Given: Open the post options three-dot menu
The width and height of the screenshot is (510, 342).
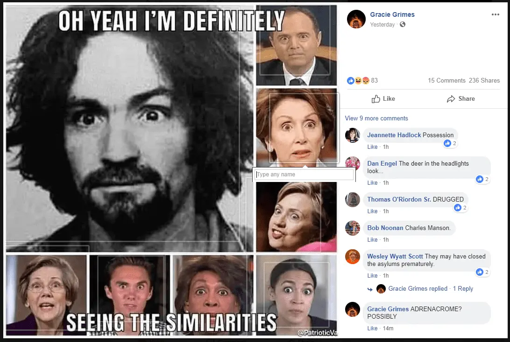Looking at the screenshot, I should 495,14.
